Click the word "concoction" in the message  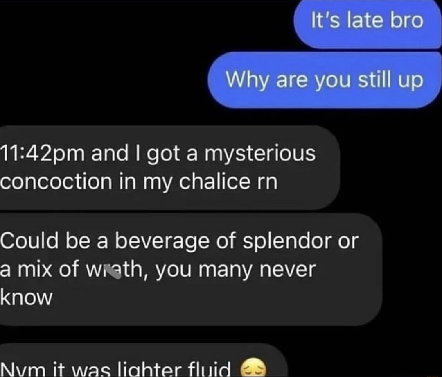pyautogui.click(x=56, y=182)
